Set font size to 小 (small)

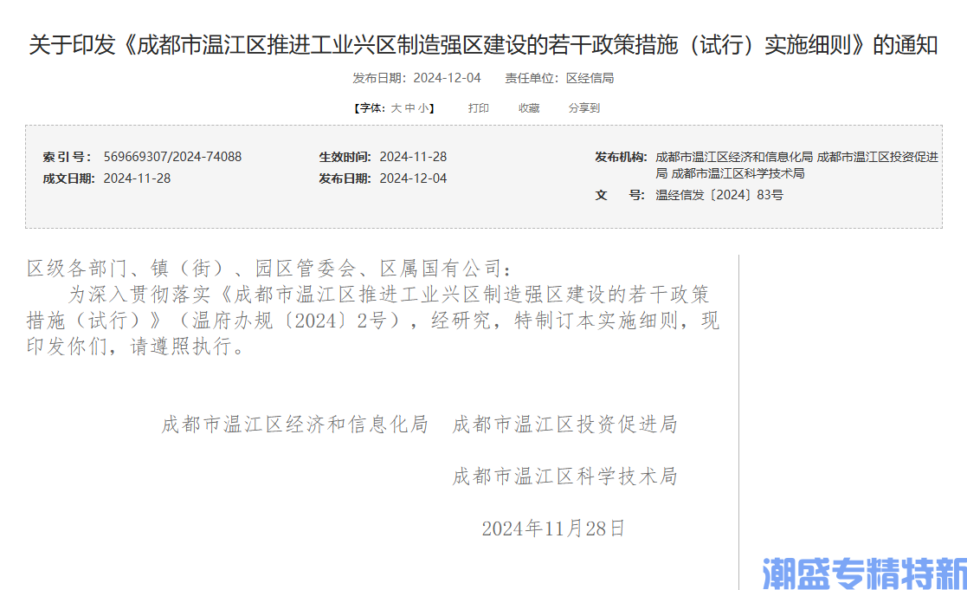(x=423, y=108)
